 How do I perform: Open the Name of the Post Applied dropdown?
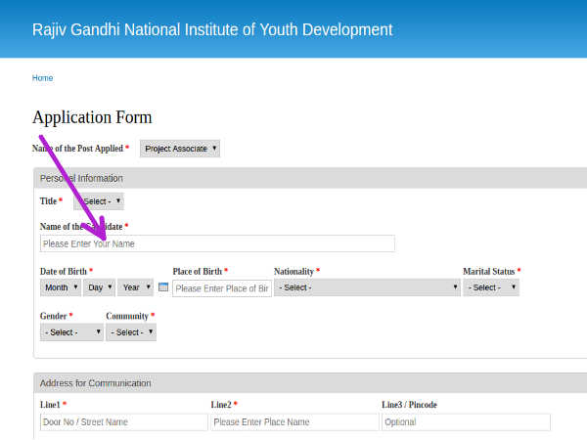click(180, 149)
